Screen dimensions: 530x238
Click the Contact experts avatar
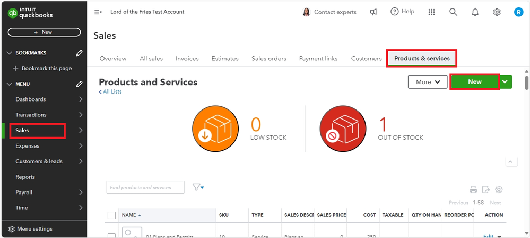point(306,12)
